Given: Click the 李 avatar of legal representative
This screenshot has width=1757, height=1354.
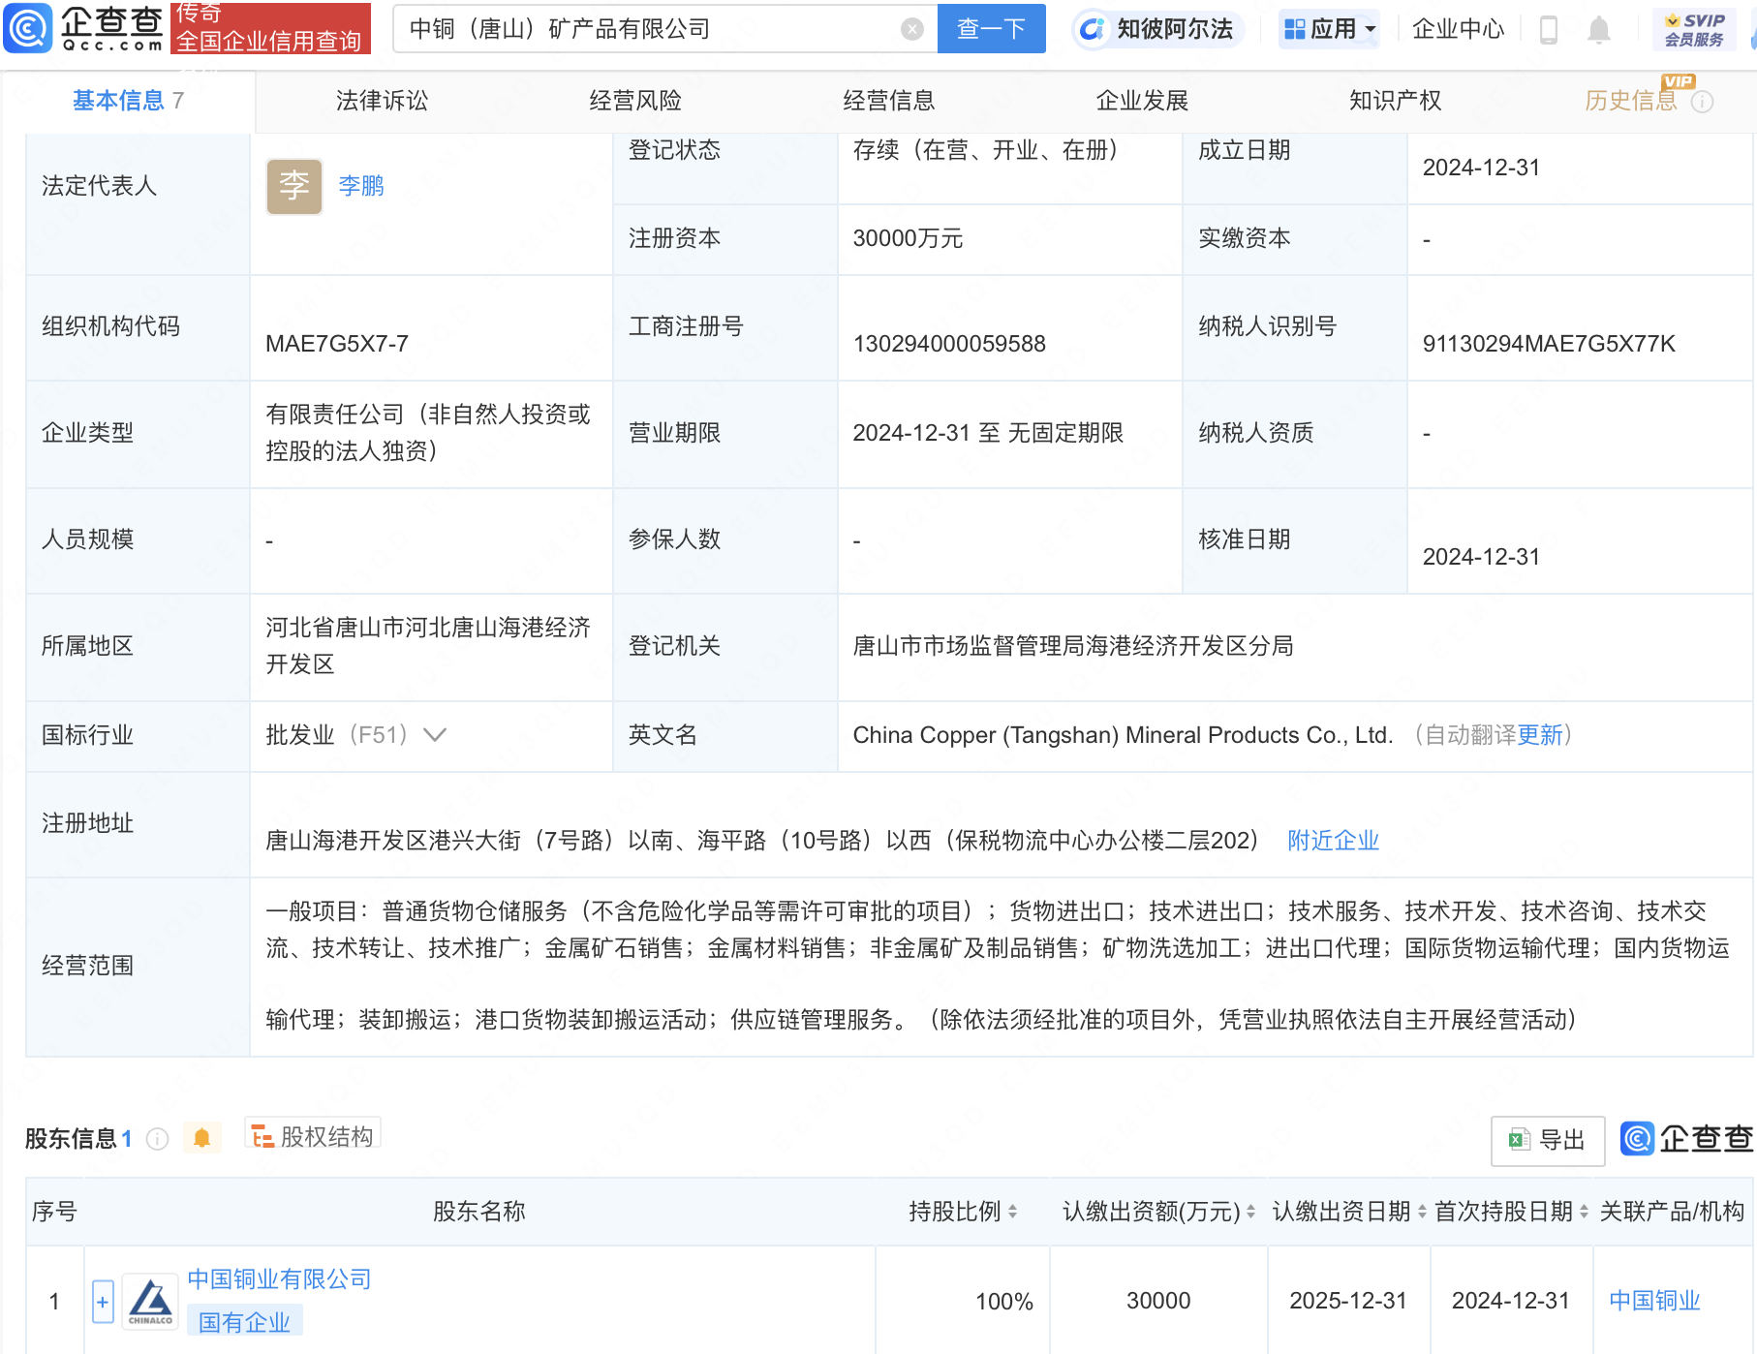Looking at the screenshot, I should (294, 186).
